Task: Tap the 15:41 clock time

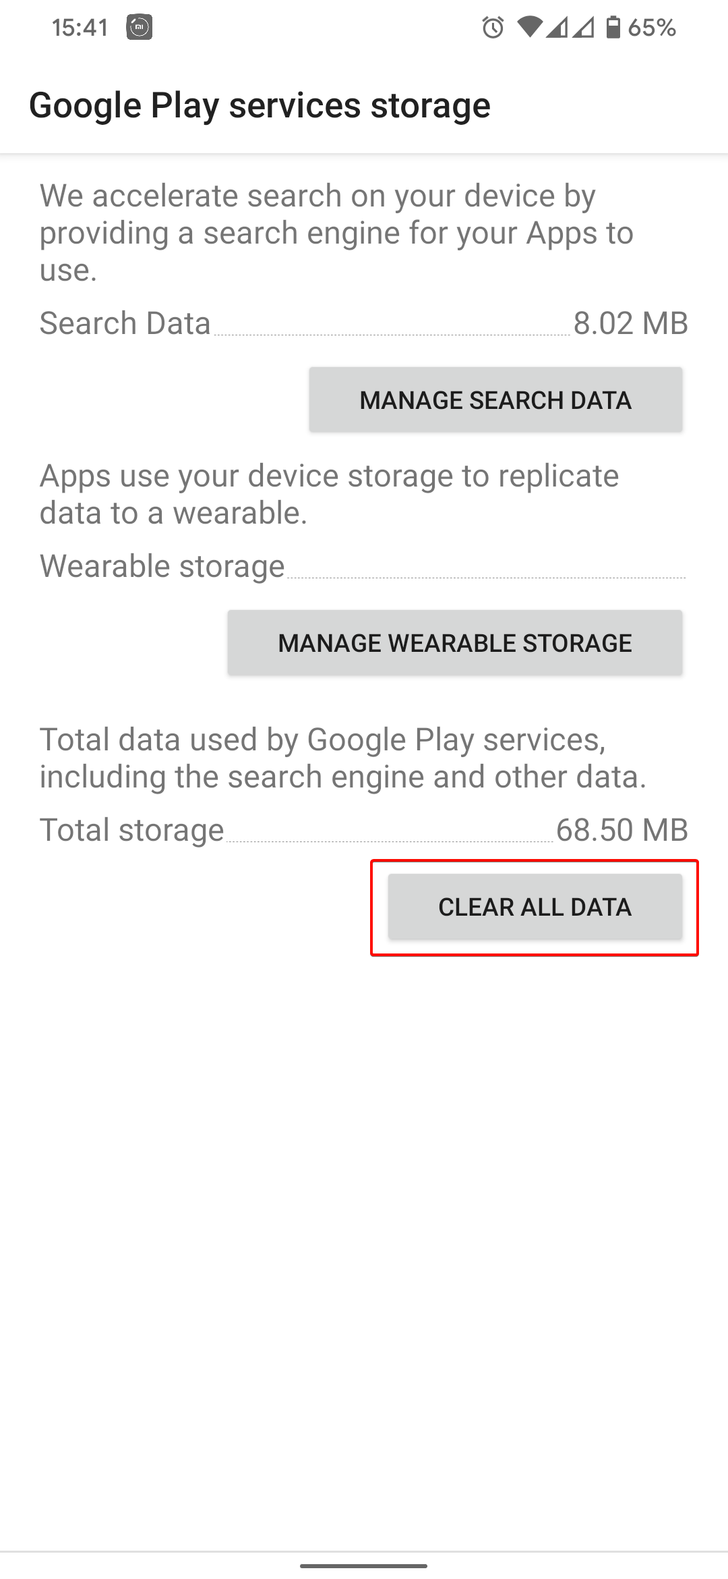Action: click(80, 28)
